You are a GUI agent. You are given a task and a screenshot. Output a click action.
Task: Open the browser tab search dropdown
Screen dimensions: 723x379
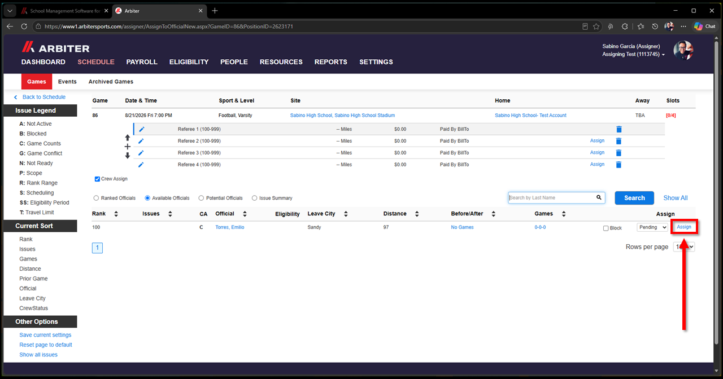10,11
